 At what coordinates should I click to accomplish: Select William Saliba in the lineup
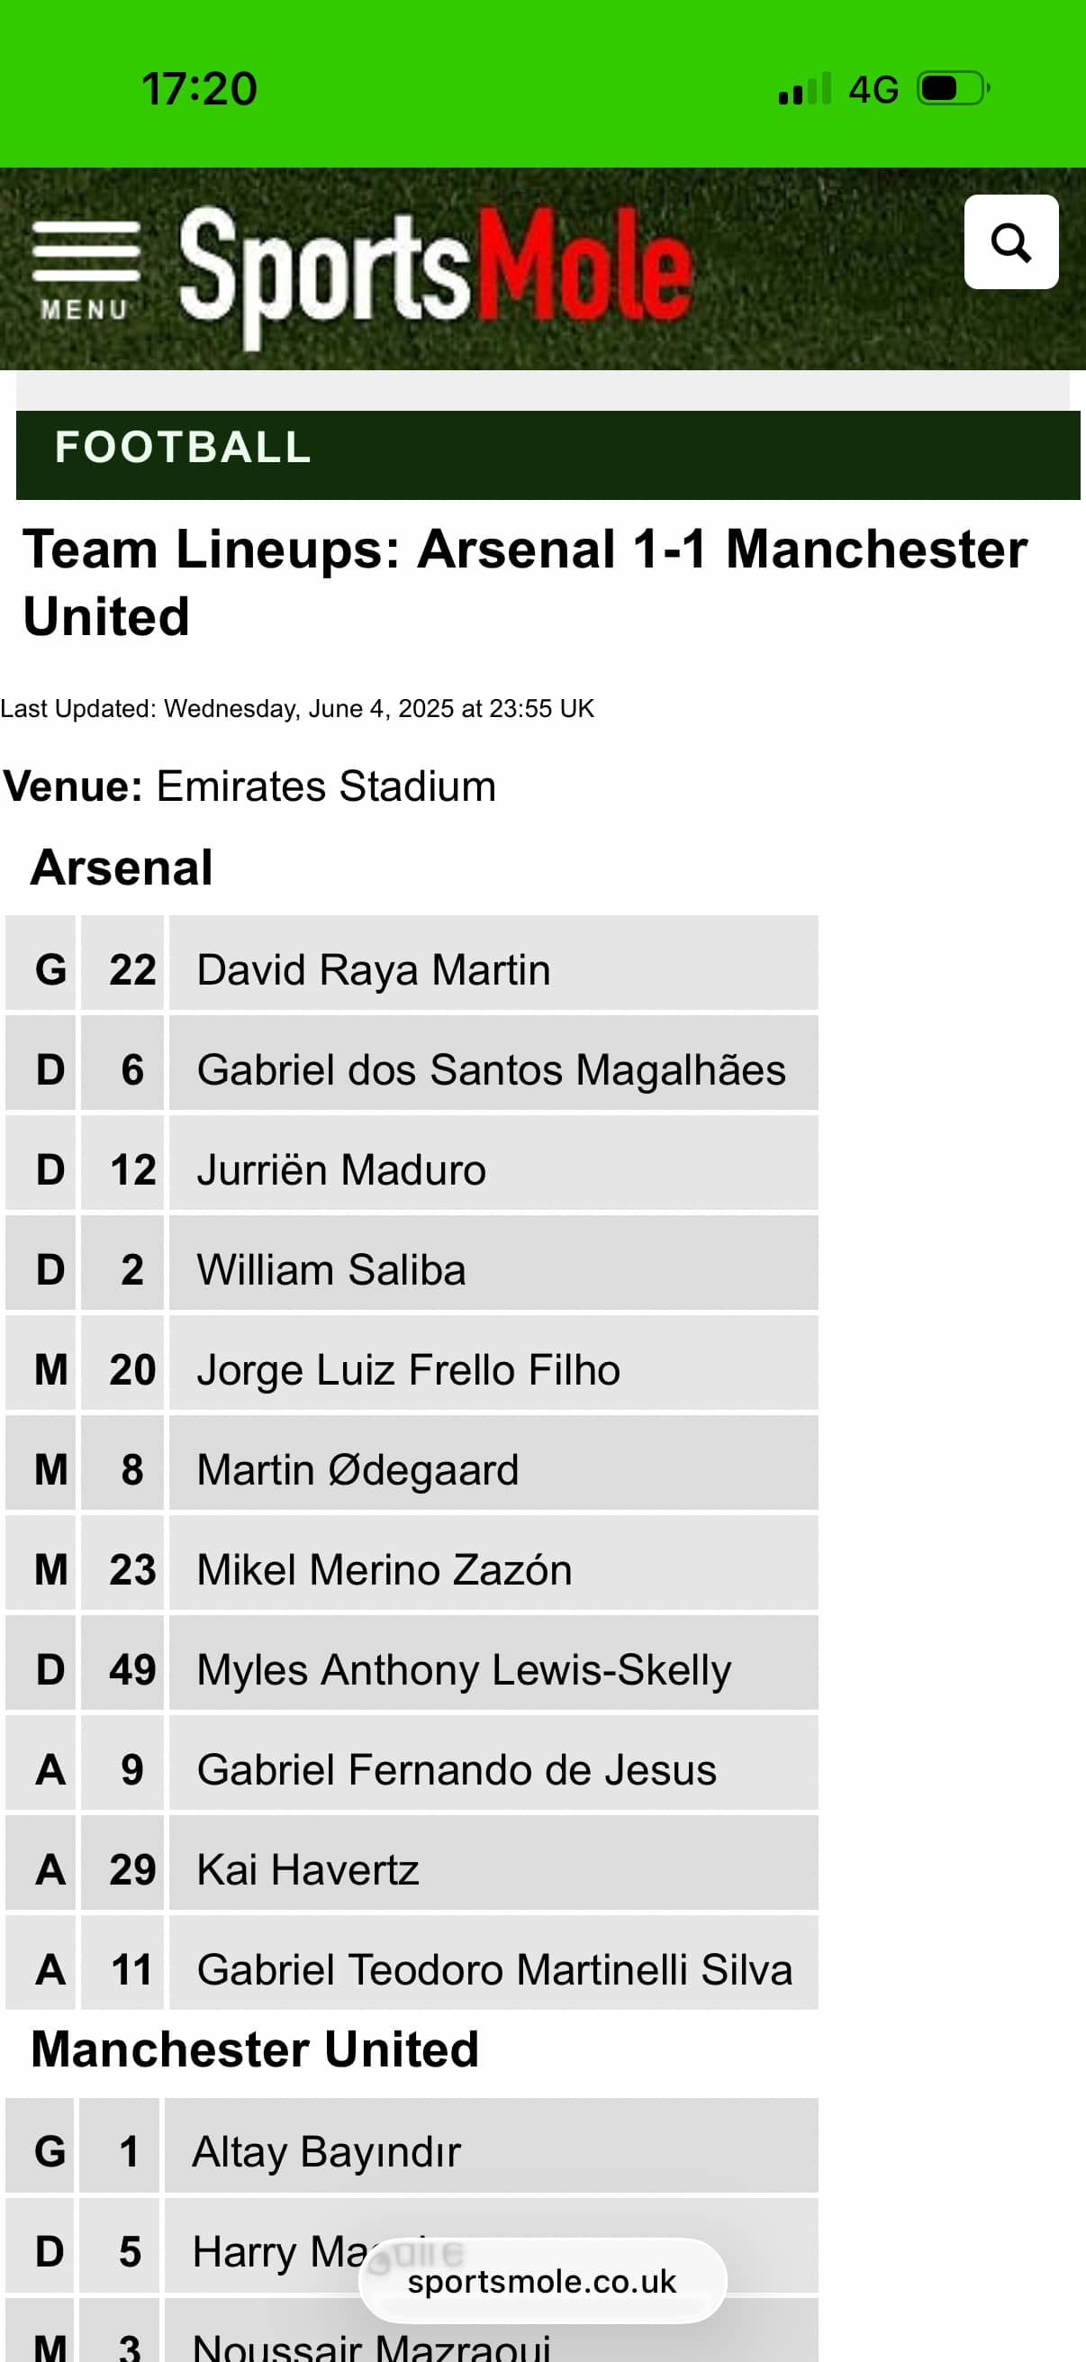coord(331,1269)
